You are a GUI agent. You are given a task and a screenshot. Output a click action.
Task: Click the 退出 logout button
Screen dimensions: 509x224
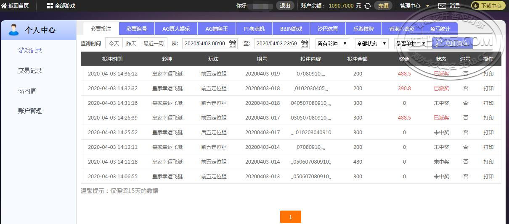pos(285,6)
